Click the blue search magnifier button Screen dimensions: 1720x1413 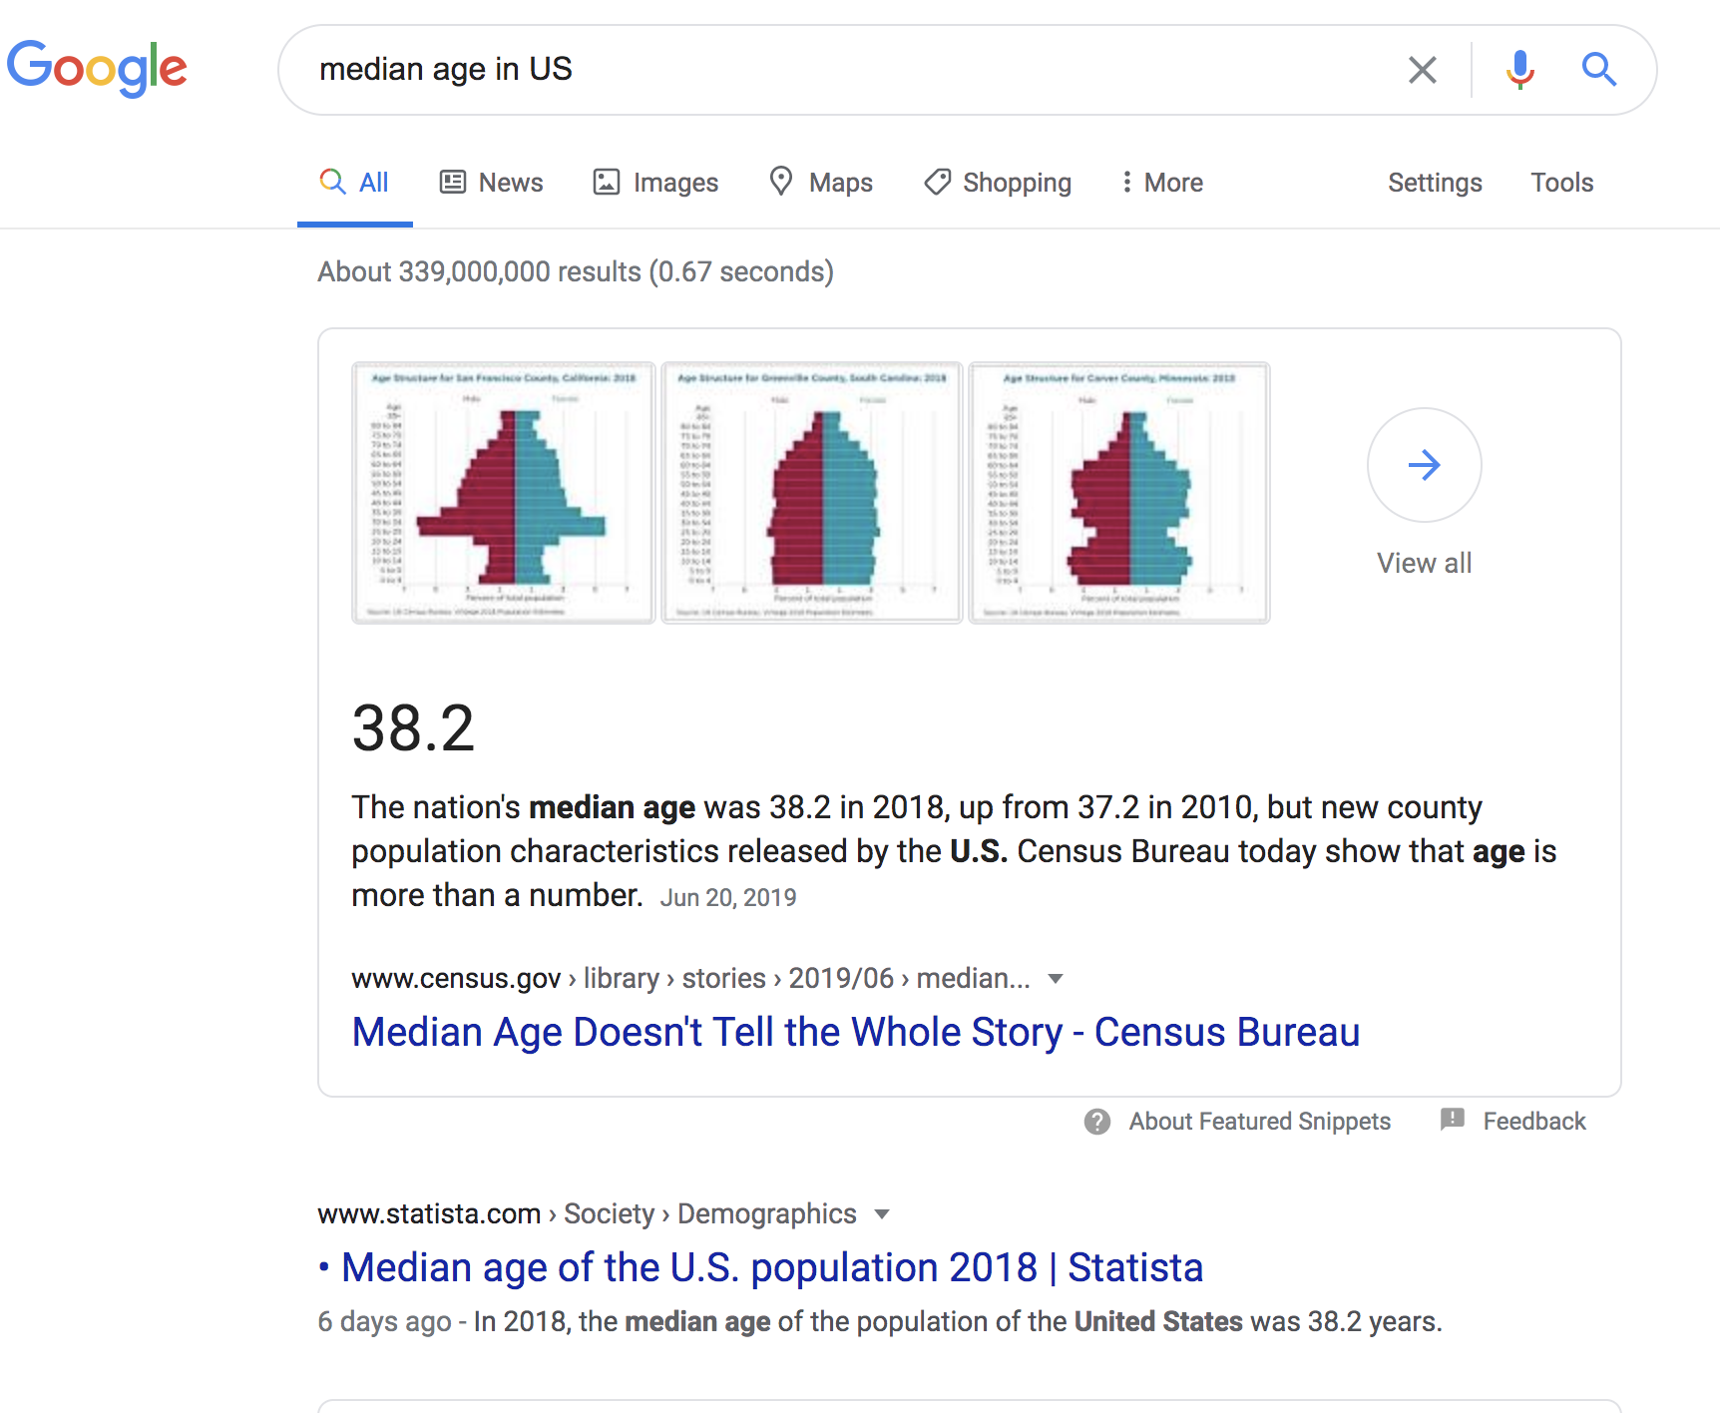point(1598,70)
